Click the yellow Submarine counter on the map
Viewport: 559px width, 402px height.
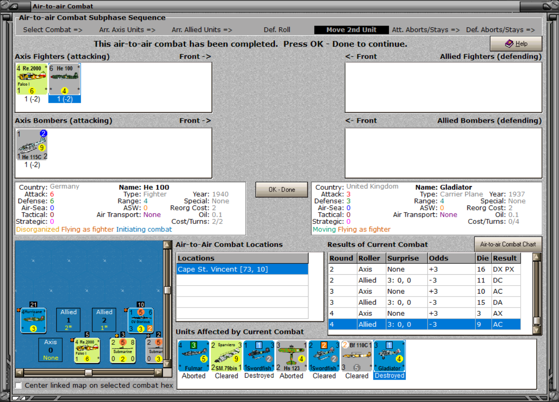click(123, 351)
